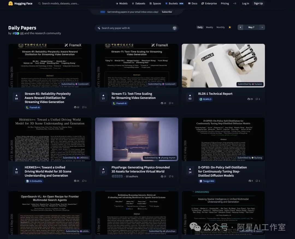This screenshot has height=239, width=295.
Task: Upvote the RLDX-1 Technical Report
Action: (x=190, y=97)
